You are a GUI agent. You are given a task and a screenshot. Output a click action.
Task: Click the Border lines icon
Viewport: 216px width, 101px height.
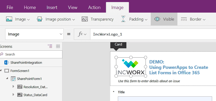coord(184,19)
